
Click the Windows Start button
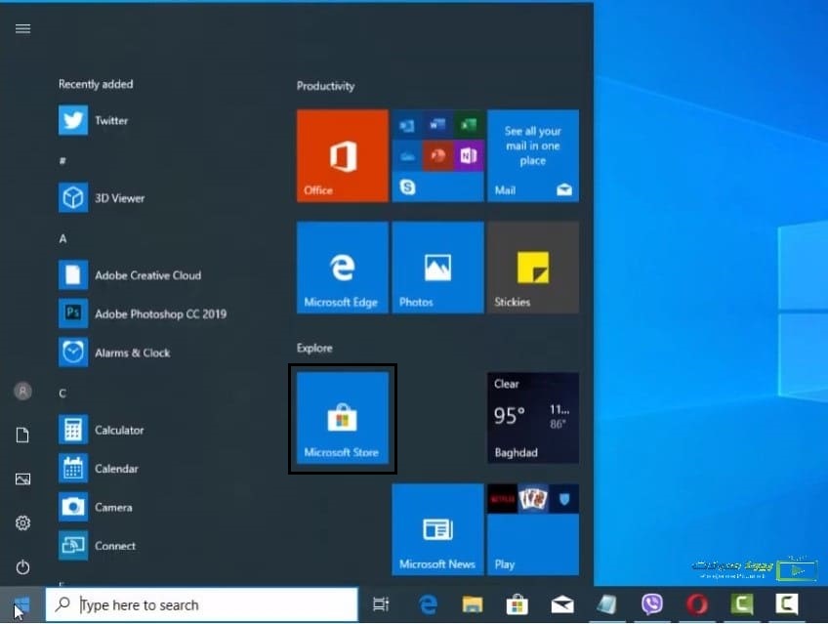pyautogui.click(x=22, y=605)
